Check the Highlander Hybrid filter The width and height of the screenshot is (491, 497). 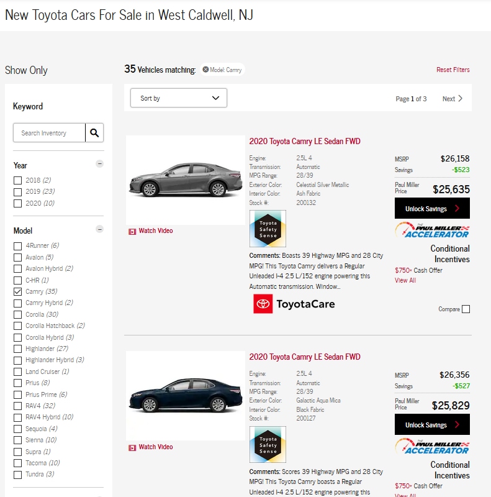click(18, 360)
